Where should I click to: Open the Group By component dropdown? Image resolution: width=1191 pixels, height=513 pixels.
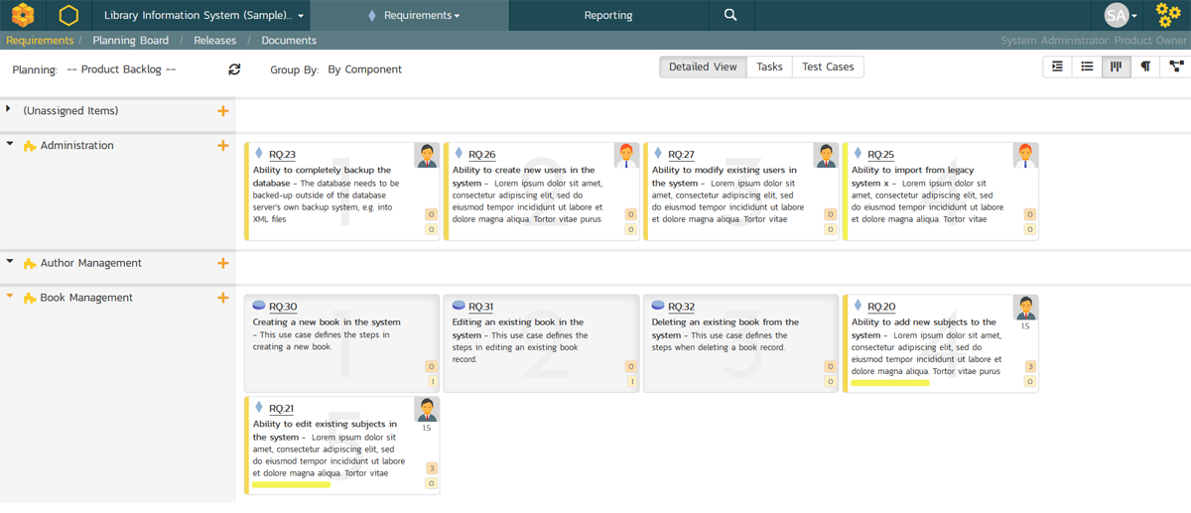(364, 69)
